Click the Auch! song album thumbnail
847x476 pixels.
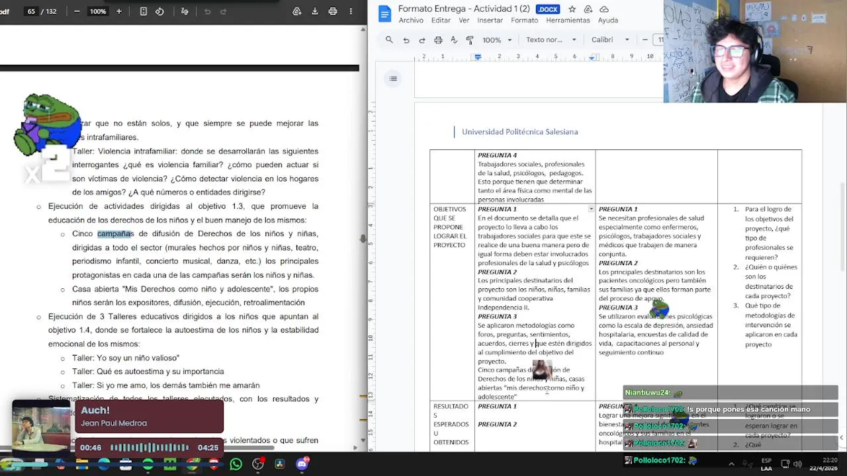point(41,427)
